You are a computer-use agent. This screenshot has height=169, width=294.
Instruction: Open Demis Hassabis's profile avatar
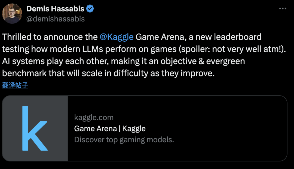coord(12,14)
